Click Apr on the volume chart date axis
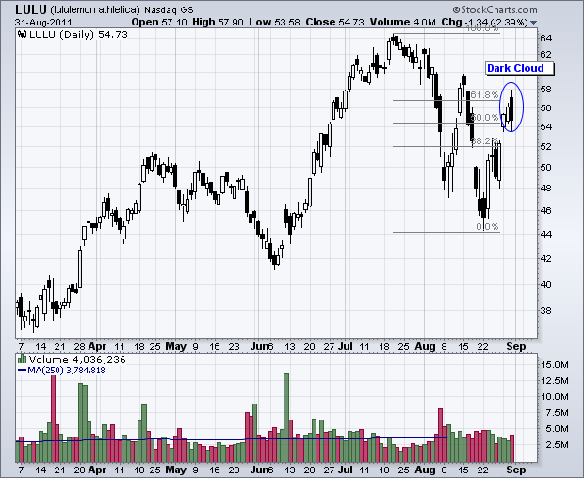Screen dimensions: 584x478 [97, 470]
